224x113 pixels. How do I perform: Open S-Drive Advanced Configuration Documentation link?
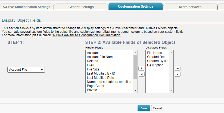pos(86,35)
